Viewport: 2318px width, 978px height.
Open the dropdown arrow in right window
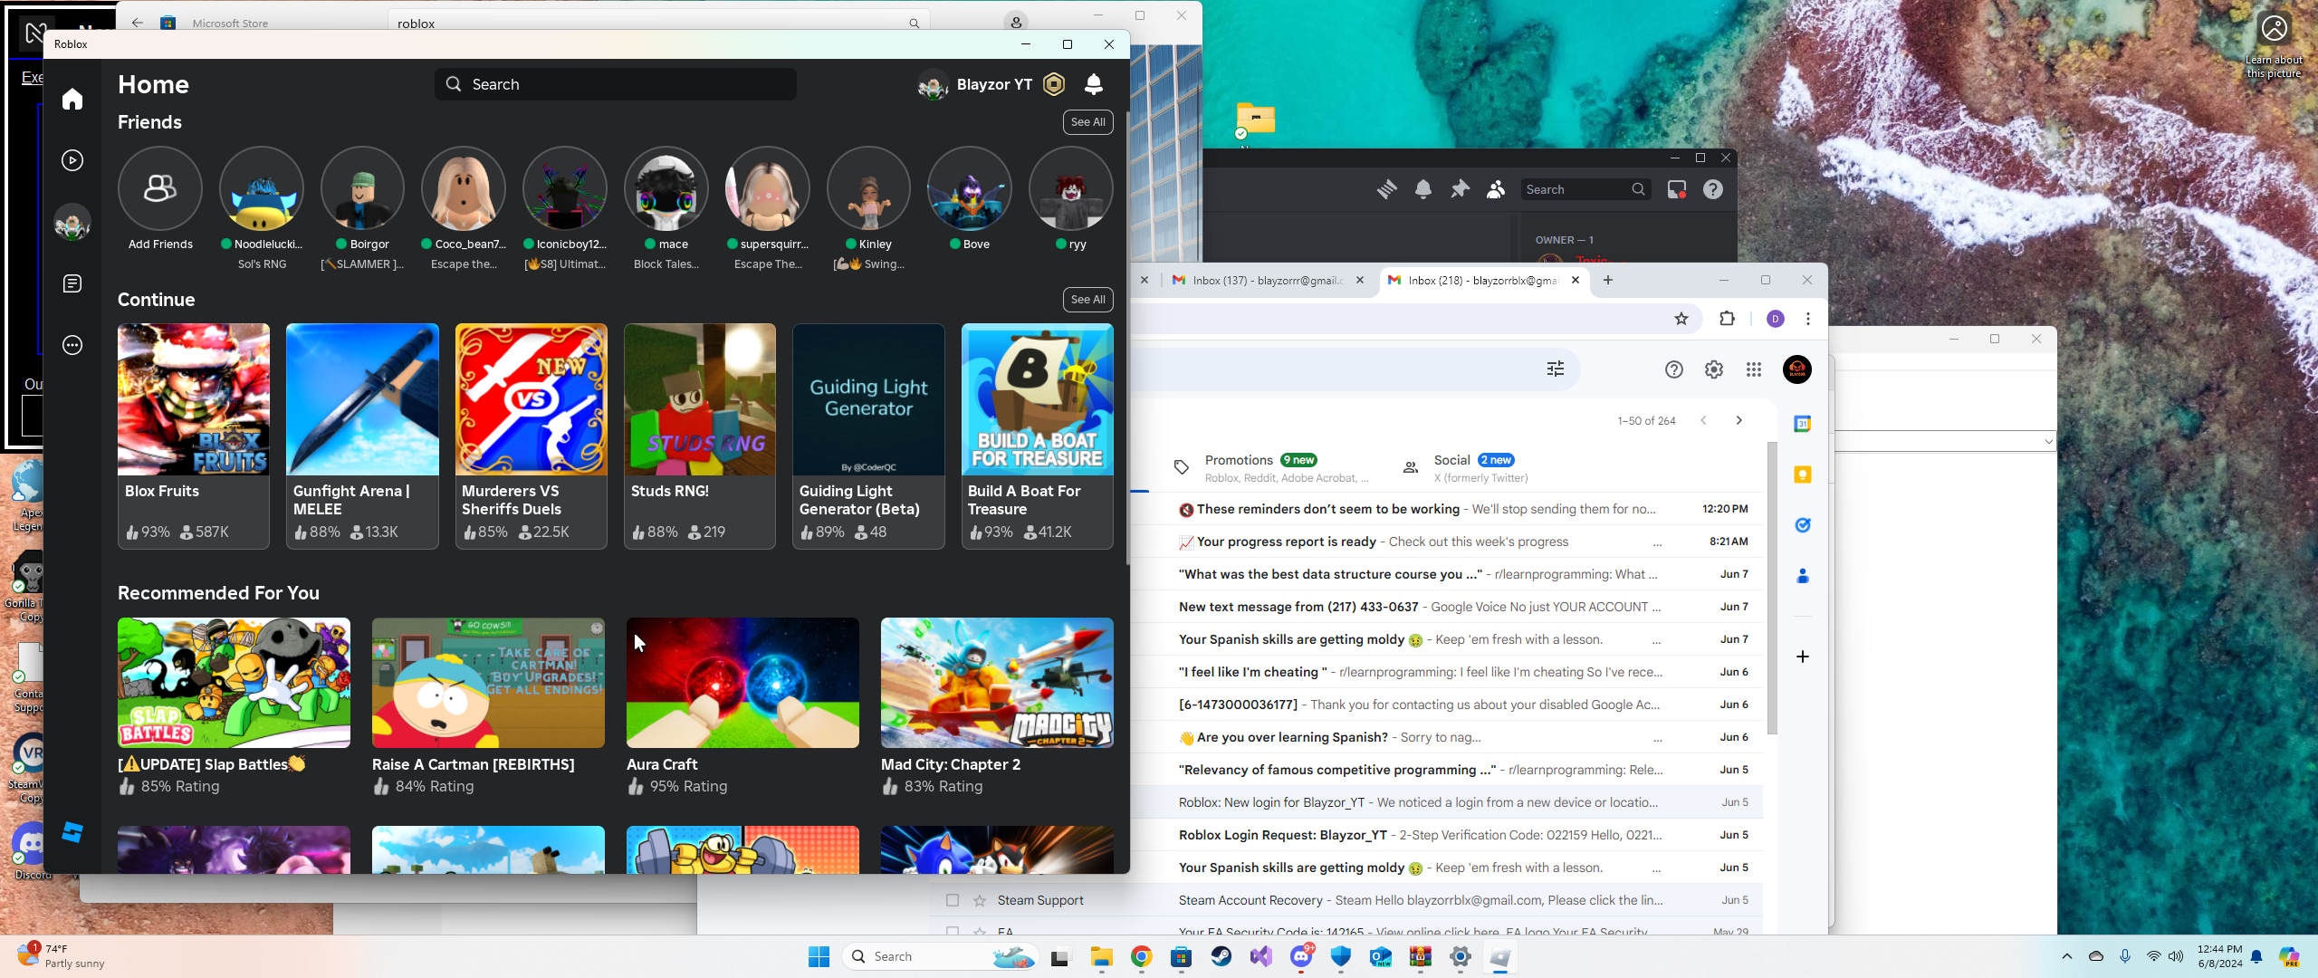[2048, 442]
